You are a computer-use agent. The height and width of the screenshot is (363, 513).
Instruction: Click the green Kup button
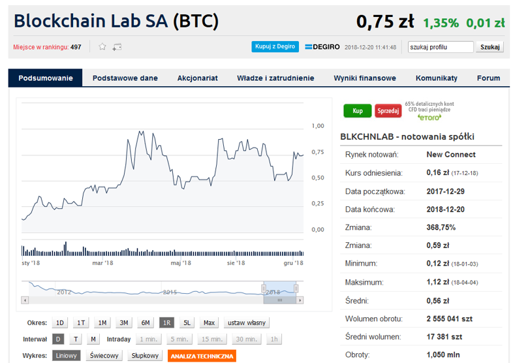pos(358,110)
